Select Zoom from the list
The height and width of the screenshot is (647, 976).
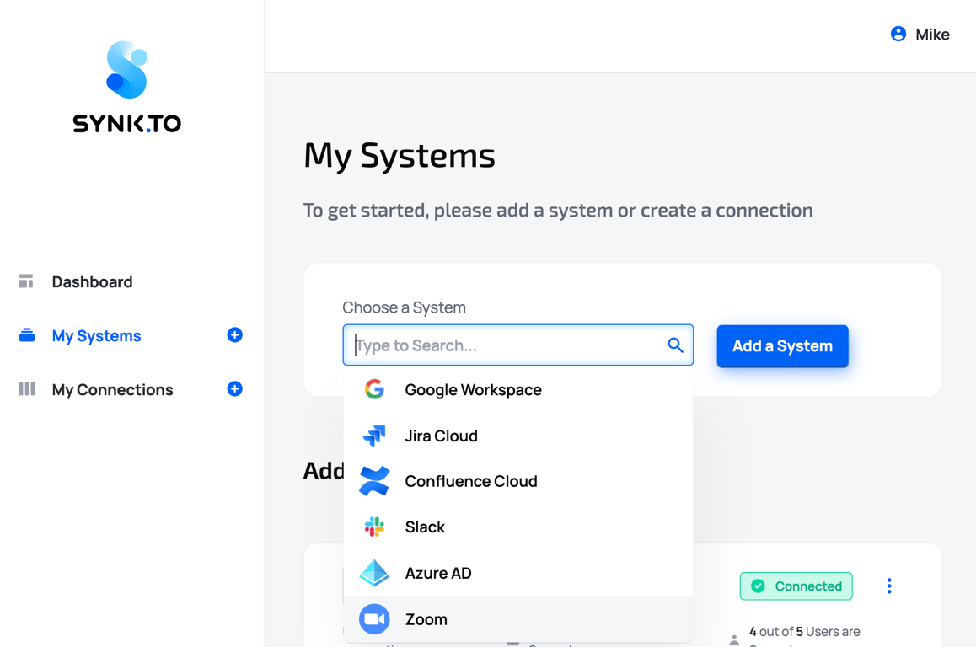(517, 619)
